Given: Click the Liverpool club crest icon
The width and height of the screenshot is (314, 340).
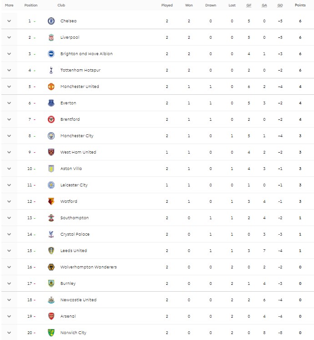Looking at the screenshot, I should (51, 37).
